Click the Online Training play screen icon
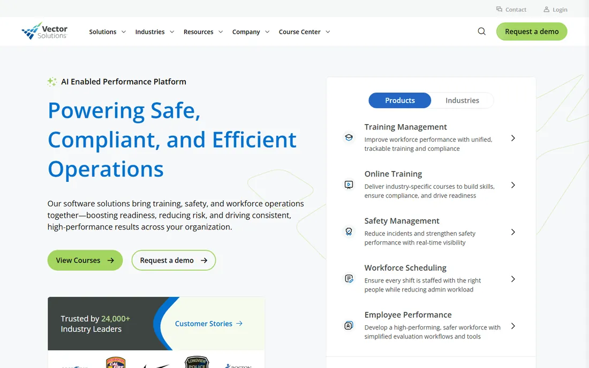The height and width of the screenshot is (368, 589). coord(349,185)
